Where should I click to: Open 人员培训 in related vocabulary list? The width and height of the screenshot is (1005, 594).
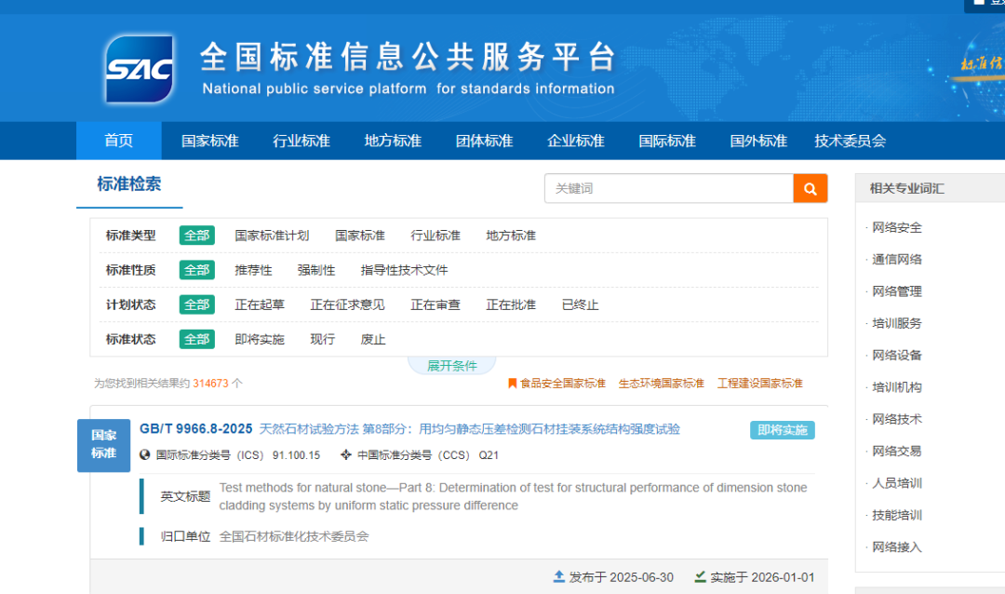[x=897, y=483]
